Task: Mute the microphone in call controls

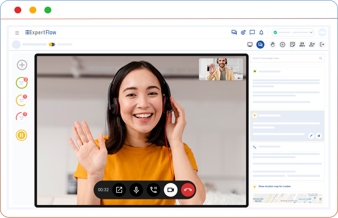Action: point(136,190)
